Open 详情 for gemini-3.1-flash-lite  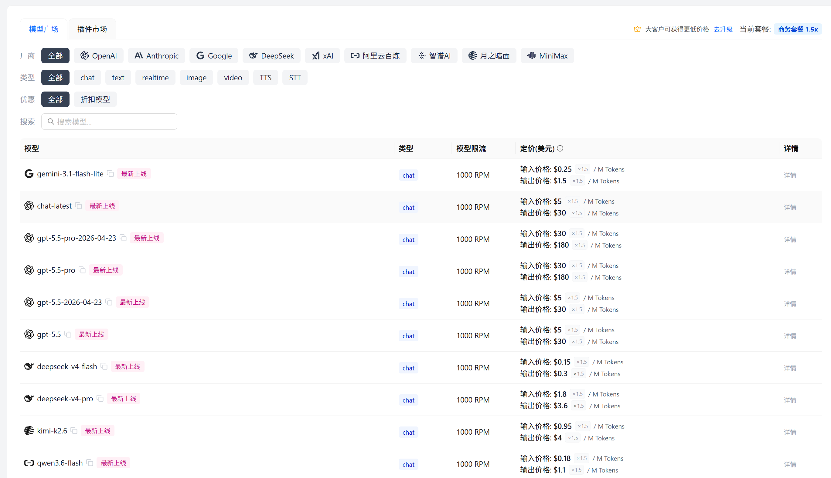(x=790, y=175)
